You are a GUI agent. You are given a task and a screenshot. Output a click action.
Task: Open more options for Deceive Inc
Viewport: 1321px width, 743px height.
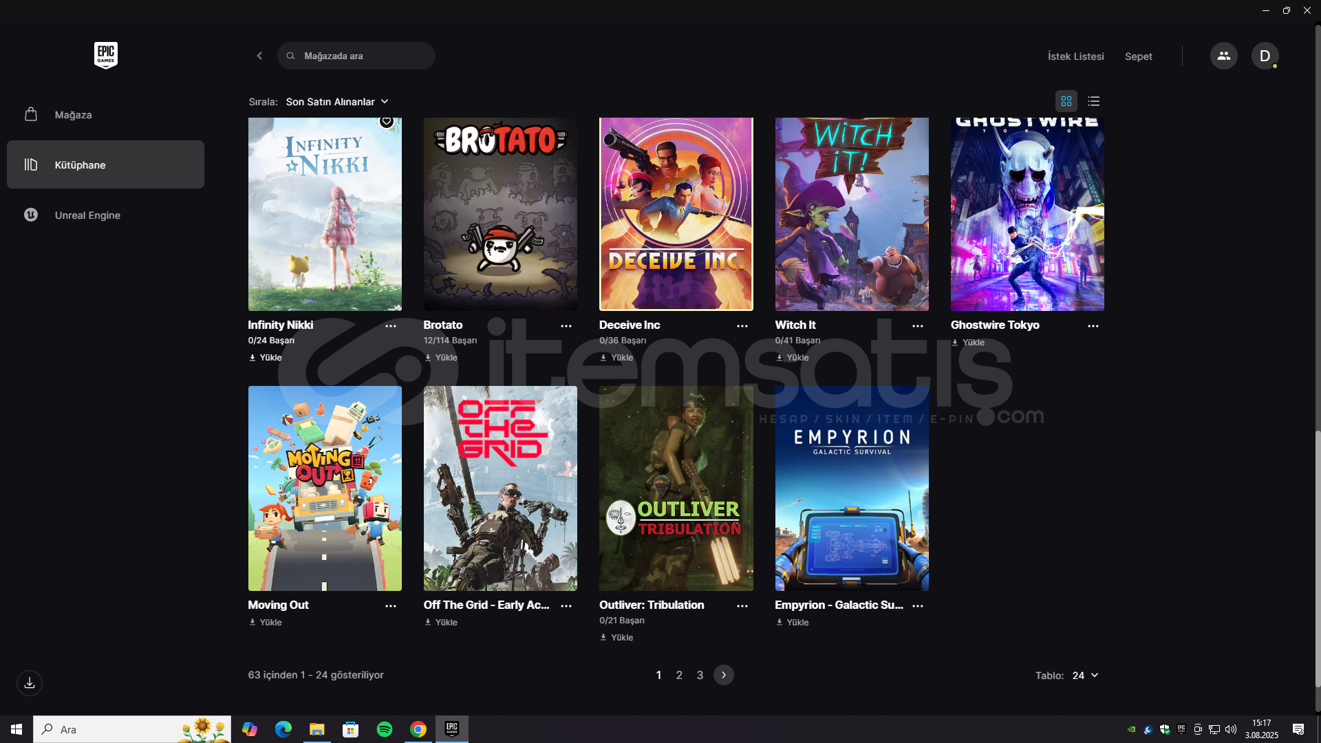[x=742, y=325]
